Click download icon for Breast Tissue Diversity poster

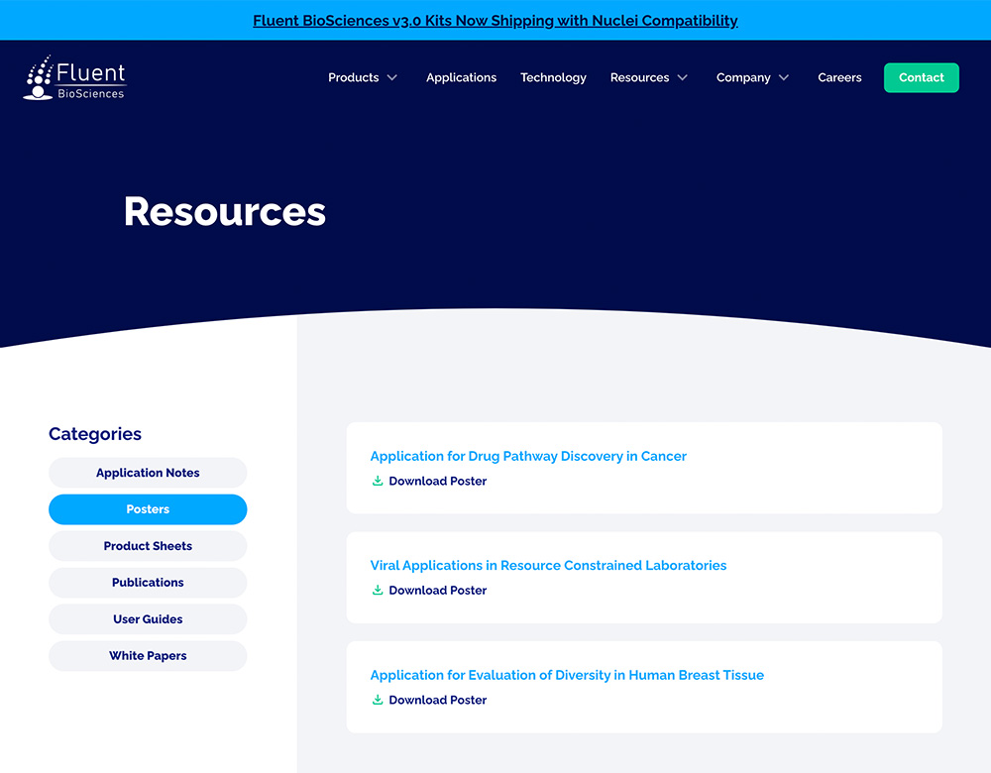tap(378, 701)
